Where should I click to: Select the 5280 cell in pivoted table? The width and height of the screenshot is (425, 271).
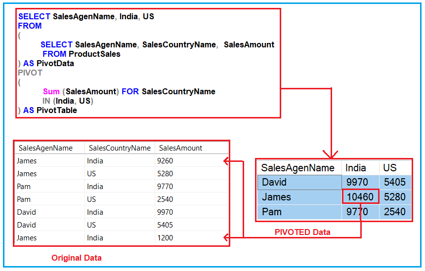tap(395, 197)
